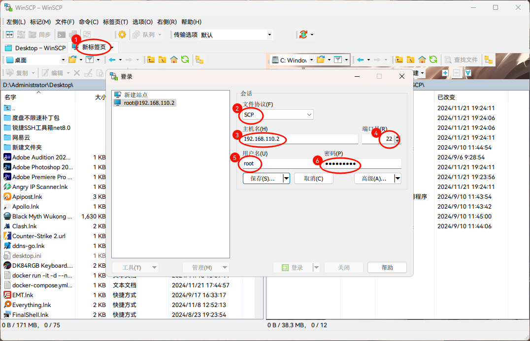Viewport: 530px width, 341px height.
Task: Open the transfer options preset dropdown
Action: 269,34
